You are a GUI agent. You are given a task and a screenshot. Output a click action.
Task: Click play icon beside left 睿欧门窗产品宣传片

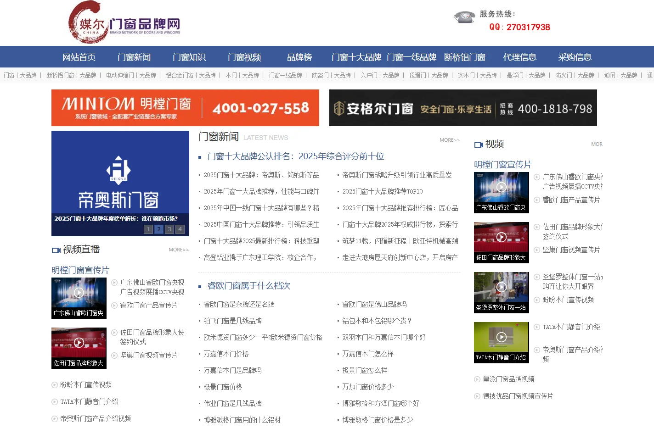pos(114,306)
